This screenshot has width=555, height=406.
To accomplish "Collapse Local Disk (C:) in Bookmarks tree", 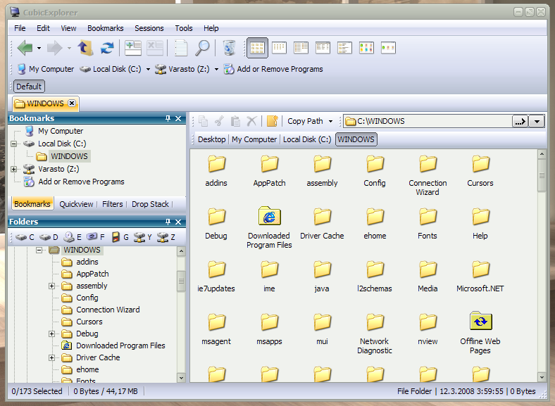I will pos(14,144).
